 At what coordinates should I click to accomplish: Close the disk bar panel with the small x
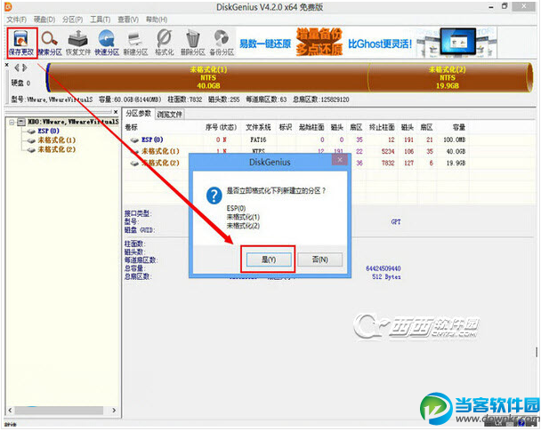pyautogui.click(x=6, y=64)
